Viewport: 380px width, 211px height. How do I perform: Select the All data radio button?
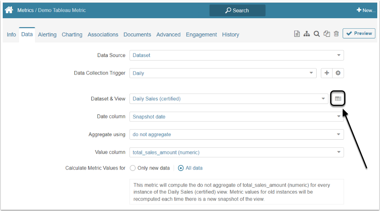point(181,168)
